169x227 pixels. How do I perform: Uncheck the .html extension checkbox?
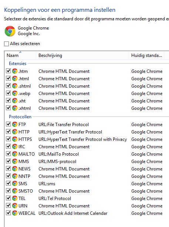8,78
